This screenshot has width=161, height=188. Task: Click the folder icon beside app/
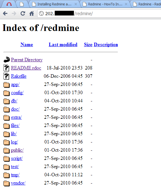7,85
